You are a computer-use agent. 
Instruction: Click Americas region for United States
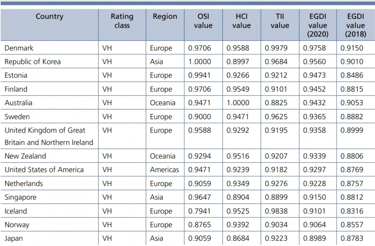coord(164,170)
